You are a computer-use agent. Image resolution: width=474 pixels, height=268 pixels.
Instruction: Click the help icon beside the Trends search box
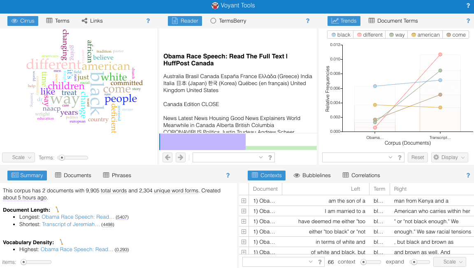(400, 157)
